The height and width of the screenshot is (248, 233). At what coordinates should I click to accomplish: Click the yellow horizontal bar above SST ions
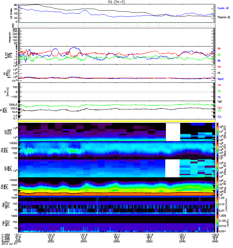(116, 121)
